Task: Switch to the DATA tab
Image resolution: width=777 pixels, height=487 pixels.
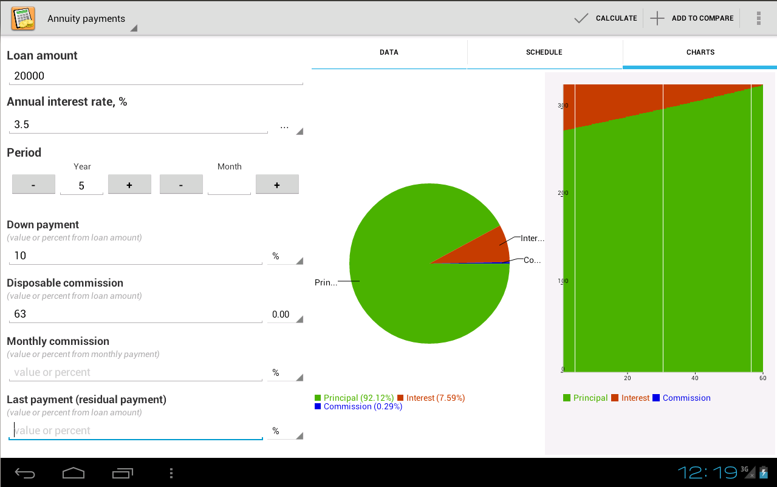Action: [x=389, y=53]
